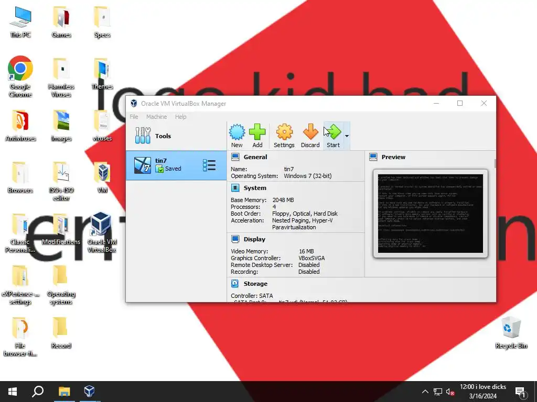Click the details pane vertical scrollbar
The width and height of the screenshot is (537, 402).
pyautogui.click(x=495, y=163)
